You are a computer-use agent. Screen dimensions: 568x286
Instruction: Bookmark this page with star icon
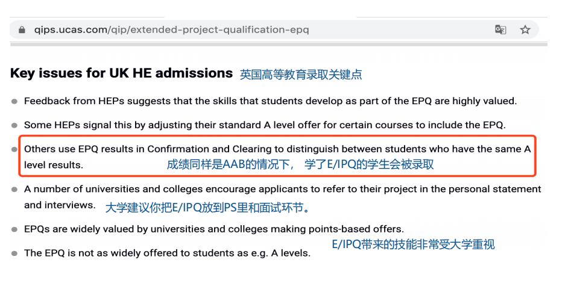click(x=525, y=30)
